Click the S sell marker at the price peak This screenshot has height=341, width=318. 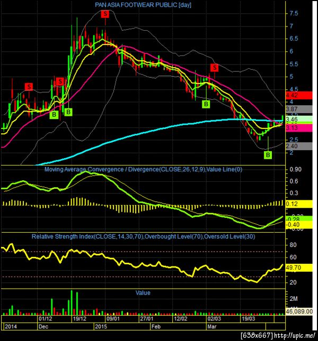click(105, 14)
